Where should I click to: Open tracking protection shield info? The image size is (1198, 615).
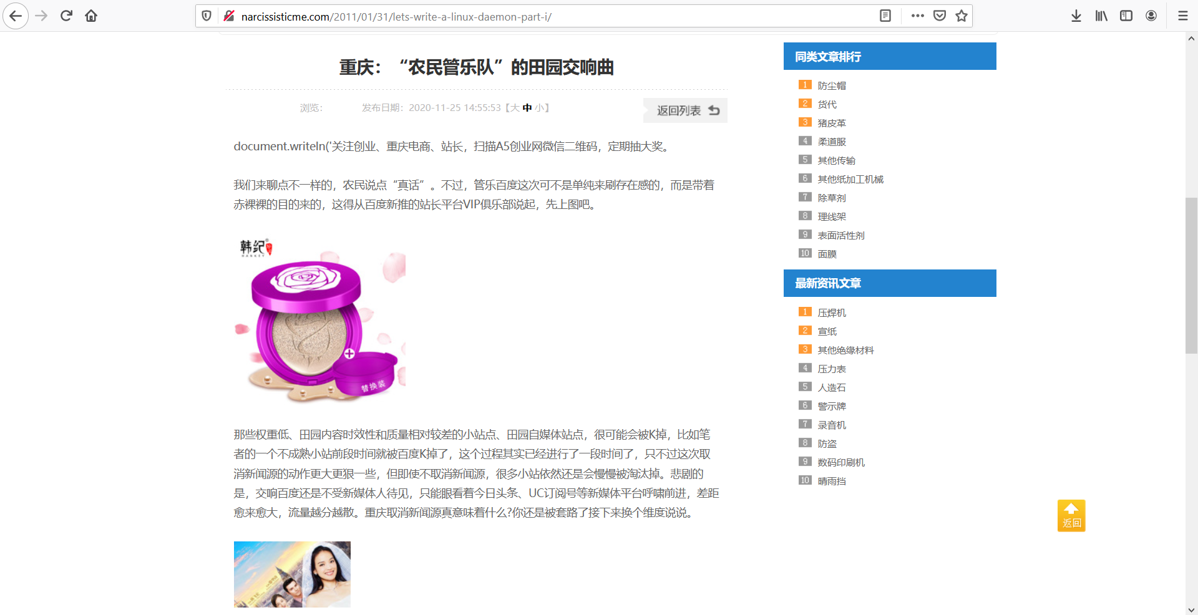(x=207, y=16)
